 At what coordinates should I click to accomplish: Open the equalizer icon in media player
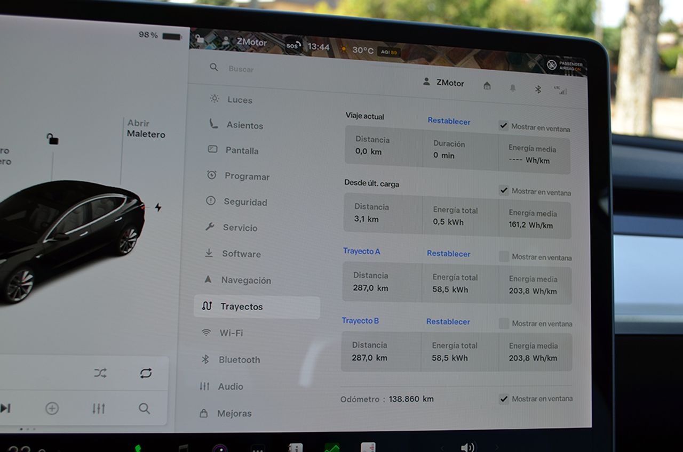tap(98, 409)
